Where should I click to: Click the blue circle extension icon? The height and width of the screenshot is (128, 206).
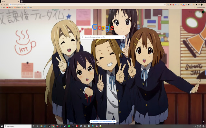[x=176, y=4]
